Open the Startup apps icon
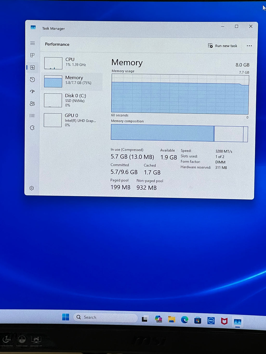The width and height of the screenshot is (266, 354). click(x=32, y=91)
